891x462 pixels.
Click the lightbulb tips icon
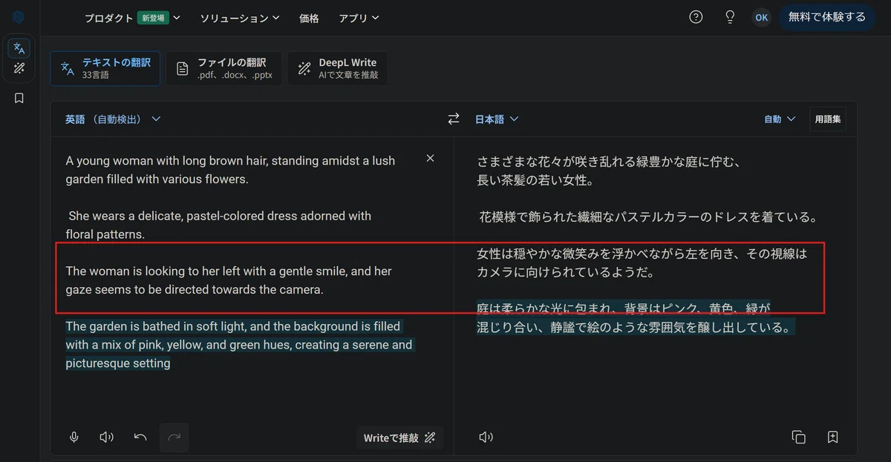click(x=730, y=17)
